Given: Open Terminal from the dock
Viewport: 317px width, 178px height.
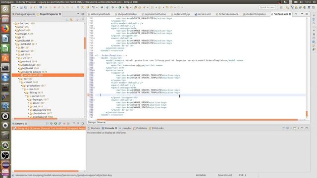Looking at the screenshot, I should pos(5,68).
